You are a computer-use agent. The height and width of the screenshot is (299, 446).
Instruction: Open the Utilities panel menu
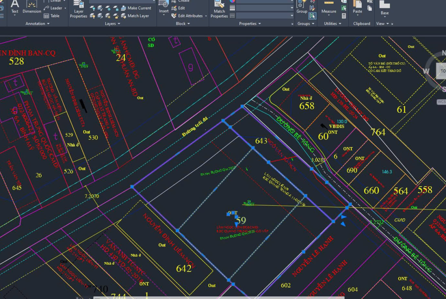tap(332, 24)
